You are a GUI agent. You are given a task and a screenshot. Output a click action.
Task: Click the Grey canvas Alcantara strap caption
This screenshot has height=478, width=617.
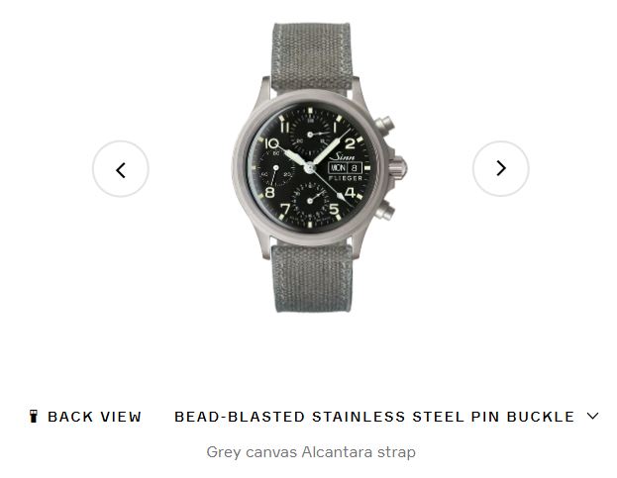click(311, 452)
